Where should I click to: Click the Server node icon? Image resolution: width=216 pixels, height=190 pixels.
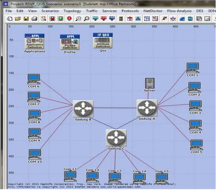tap(150, 83)
